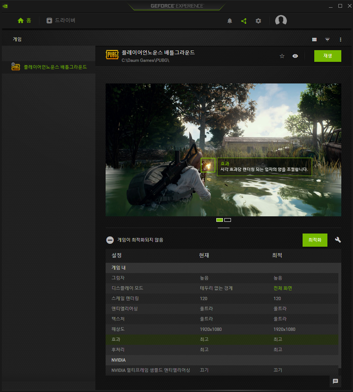Viewport: 353px width, 392px height.
Task: Select the highlighted 효과 settings row
Action: tap(222, 340)
